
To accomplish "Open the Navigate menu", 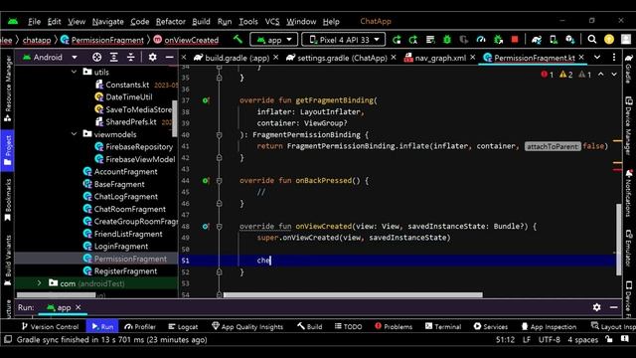I will tap(107, 22).
